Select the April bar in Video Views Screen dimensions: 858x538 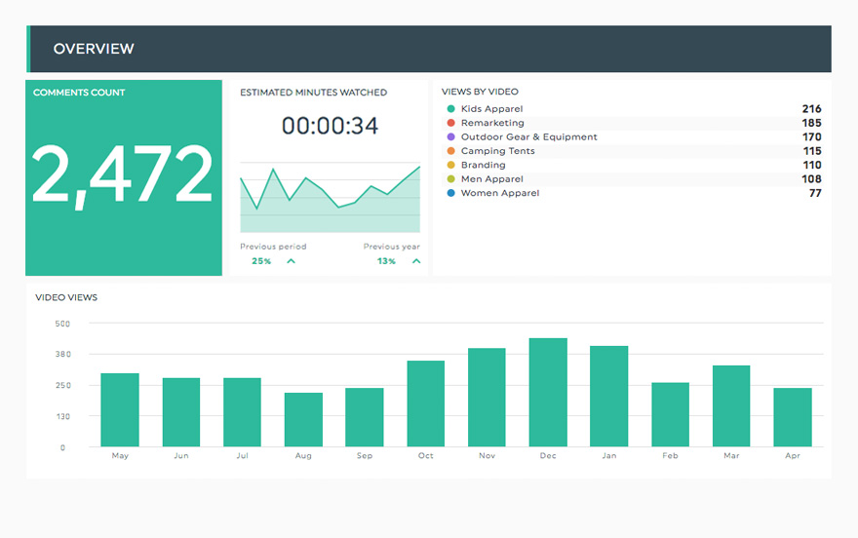[x=793, y=417]
